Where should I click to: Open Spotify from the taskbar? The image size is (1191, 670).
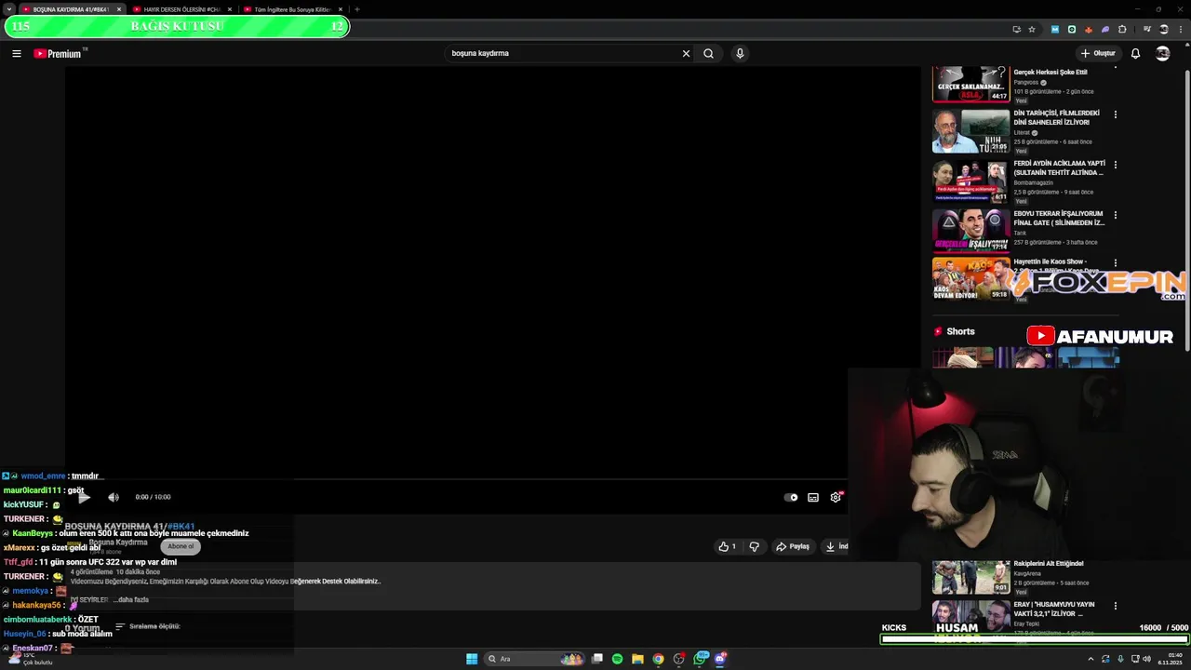pyautogui.click(x=617, y=659)
